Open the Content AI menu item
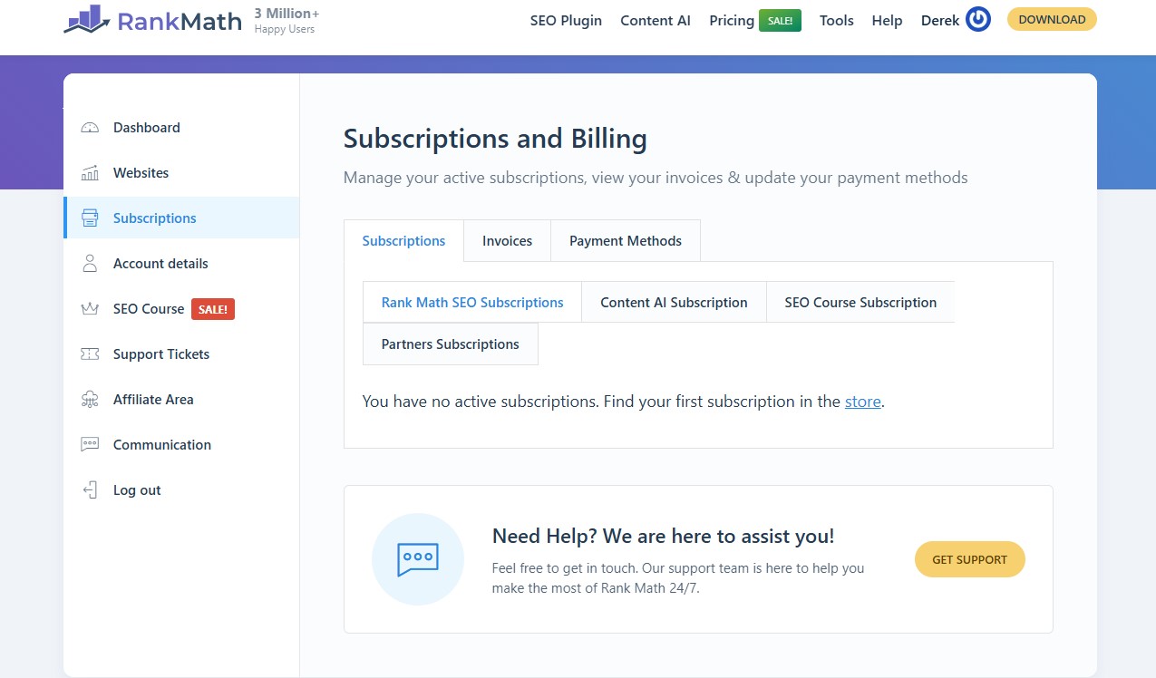Image resolution: width=1156 pixels, height=678 pixels. (x=656, y=20)
